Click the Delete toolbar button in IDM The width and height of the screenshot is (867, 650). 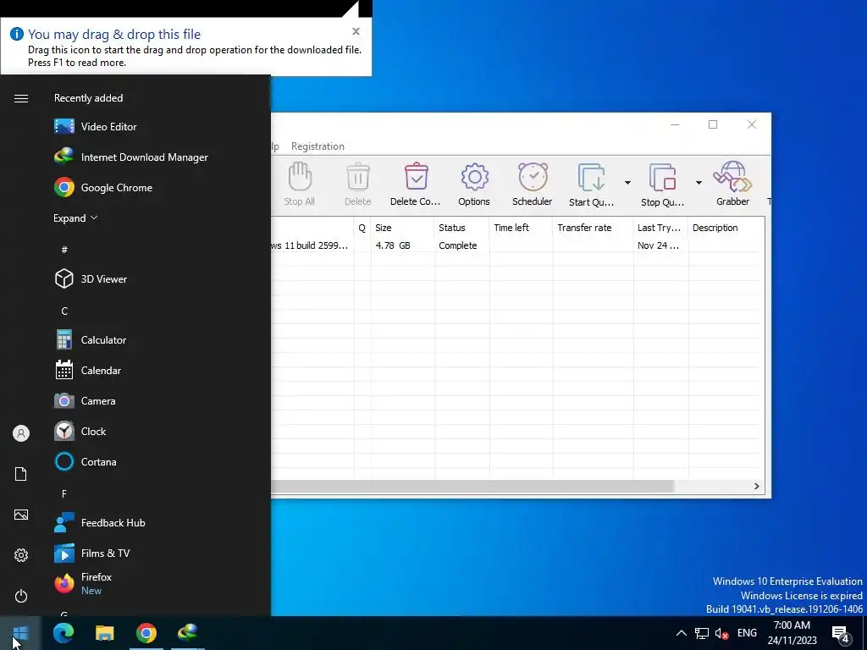pyautogui.click(x=358, y=185)
